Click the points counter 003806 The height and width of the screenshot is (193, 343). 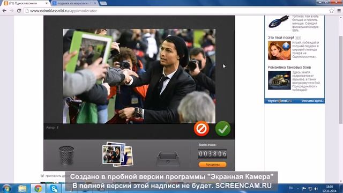tap(212, 154)
